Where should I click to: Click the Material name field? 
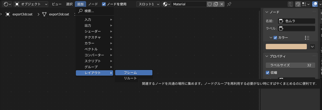[x=189, y=4]
